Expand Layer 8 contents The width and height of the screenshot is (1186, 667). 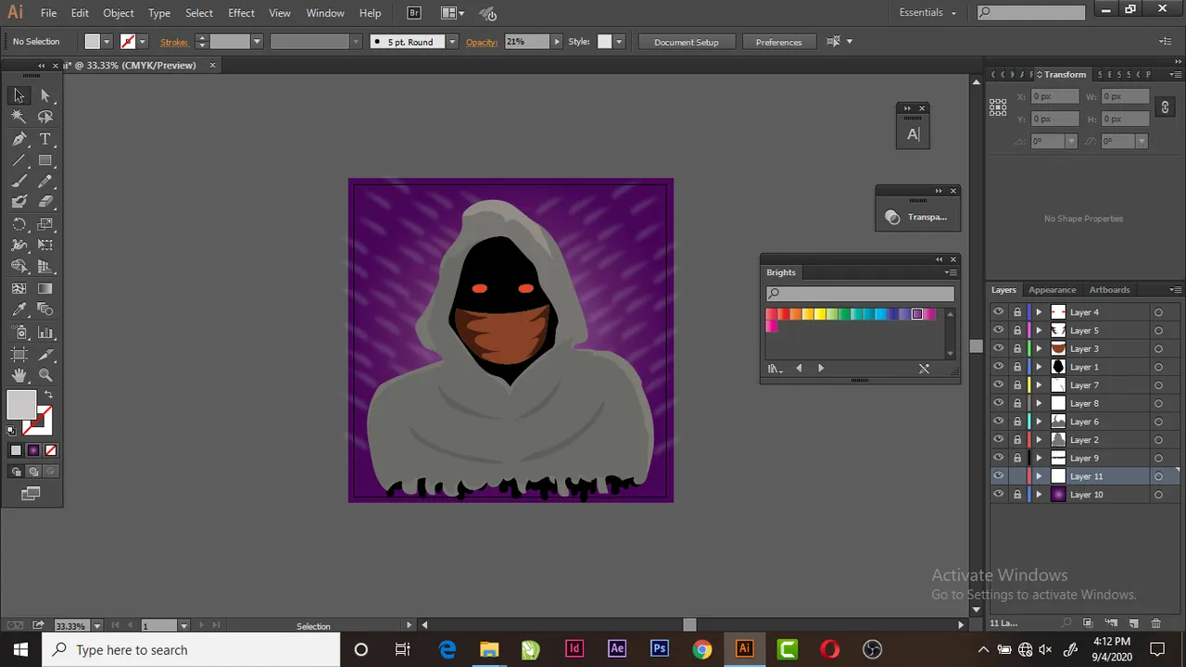(1039, 403)
